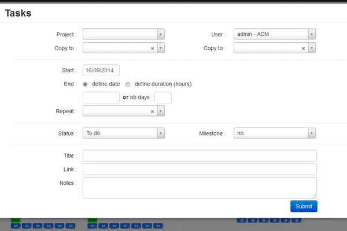Click inside the Notes text area
The width and height of the screenshot is (347, 231).
(200, 187)
